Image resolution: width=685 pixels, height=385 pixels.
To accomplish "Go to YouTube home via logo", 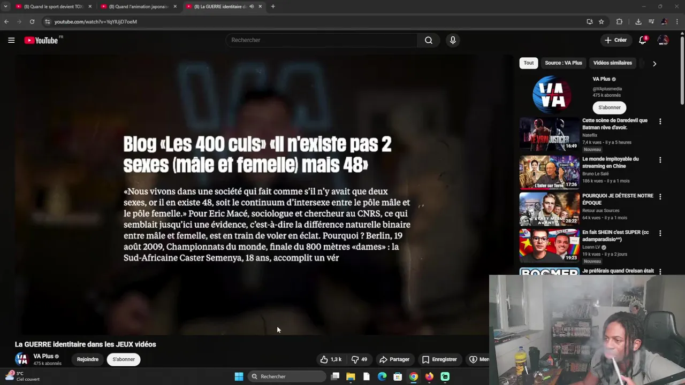I will (x=41, y=40).
